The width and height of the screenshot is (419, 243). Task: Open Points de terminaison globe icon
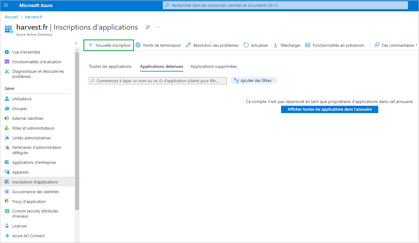[138, 45]
